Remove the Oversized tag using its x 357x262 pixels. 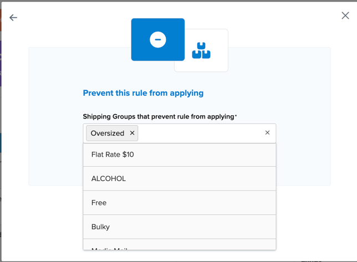pyautogui.click(x=132, y=133)
